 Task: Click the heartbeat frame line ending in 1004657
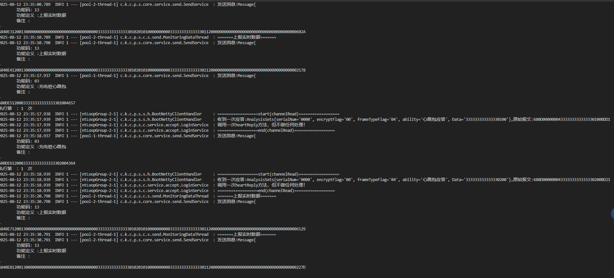(x=38, y=103)
